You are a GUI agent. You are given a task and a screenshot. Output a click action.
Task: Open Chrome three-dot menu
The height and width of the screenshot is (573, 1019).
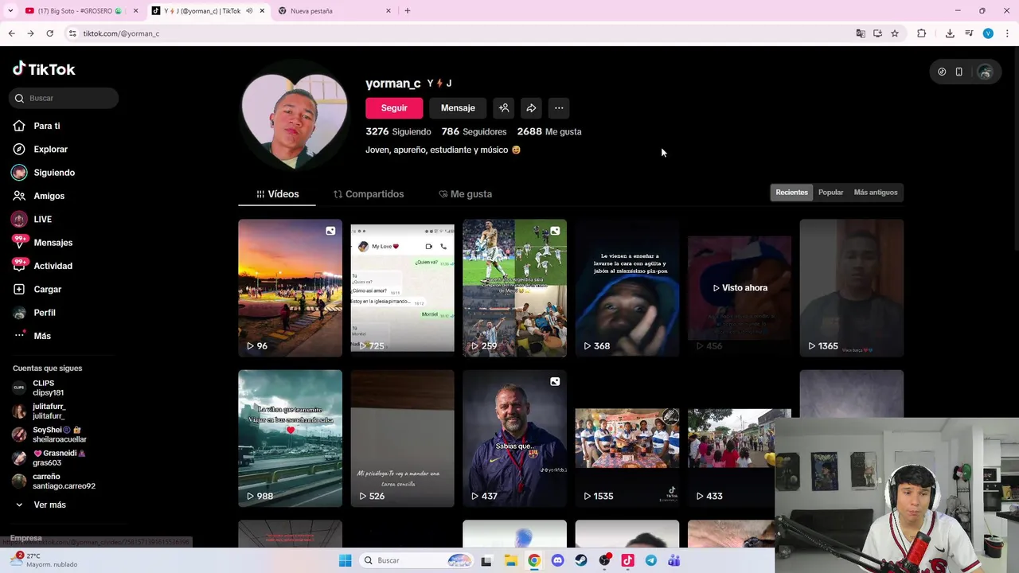[x=1008, y=33]
